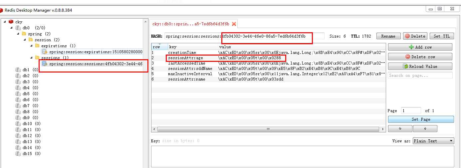Select the sessionAttr:sddName row
461x168 pixels.
point(269,69)
